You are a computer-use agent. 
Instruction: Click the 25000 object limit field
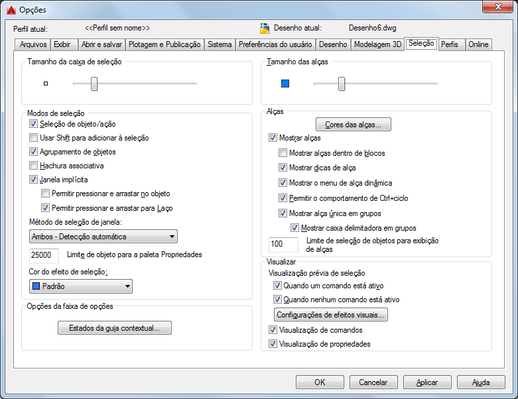pyautogui.click(x=44, y=255)
